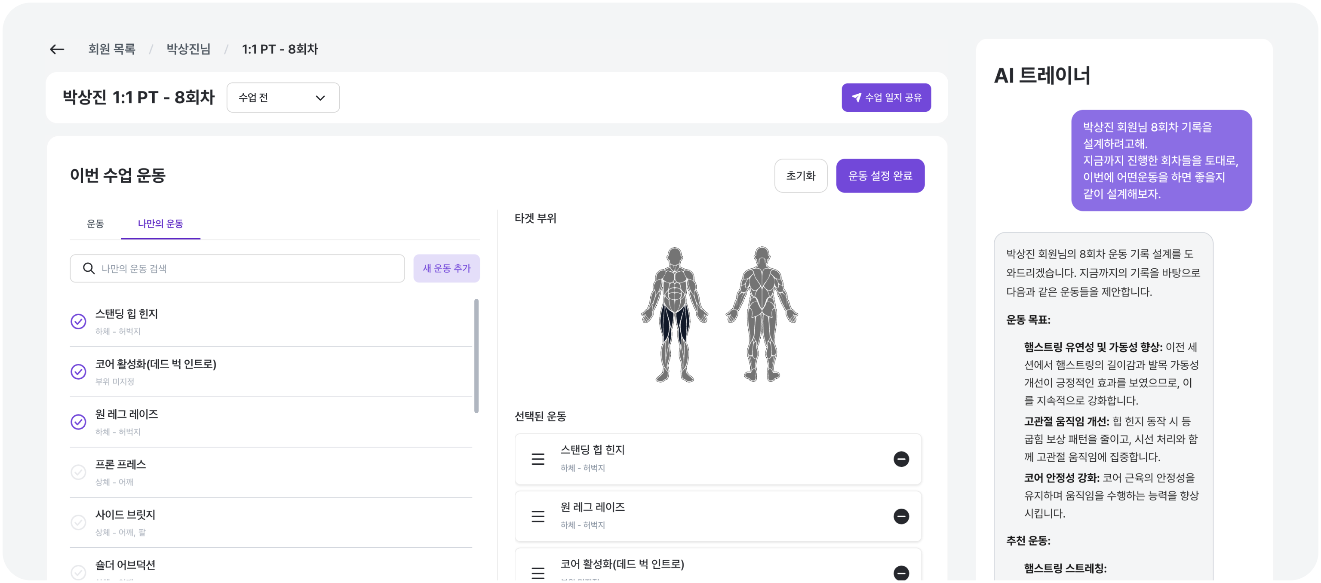Image resolution: width=1321 pixels, height=583 pixels.
Task: Click the 타겟 부위 heading
Action: (x=535, y=218)
